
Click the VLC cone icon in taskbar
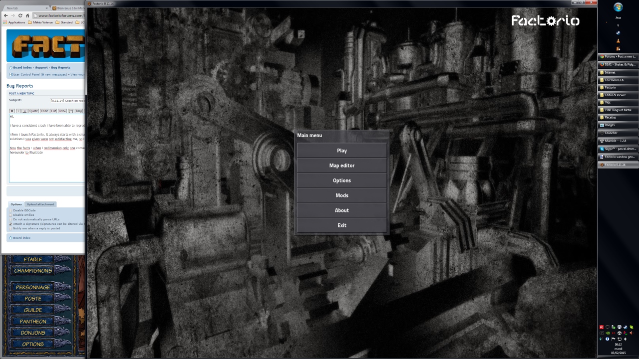(618, 41)
